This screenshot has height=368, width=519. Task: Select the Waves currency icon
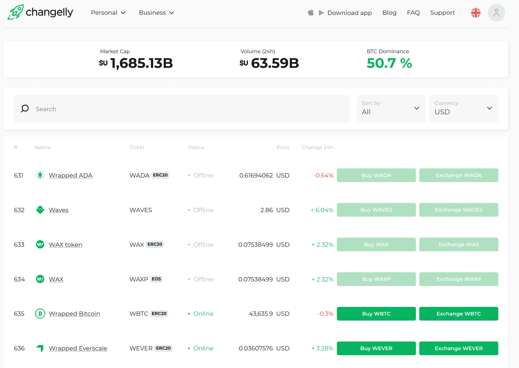click(x=40, y=210)
